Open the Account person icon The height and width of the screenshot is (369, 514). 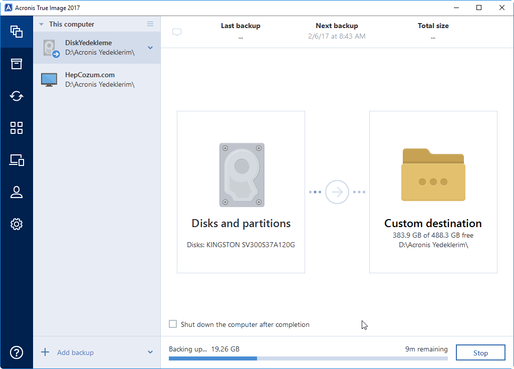pos(17,192)
